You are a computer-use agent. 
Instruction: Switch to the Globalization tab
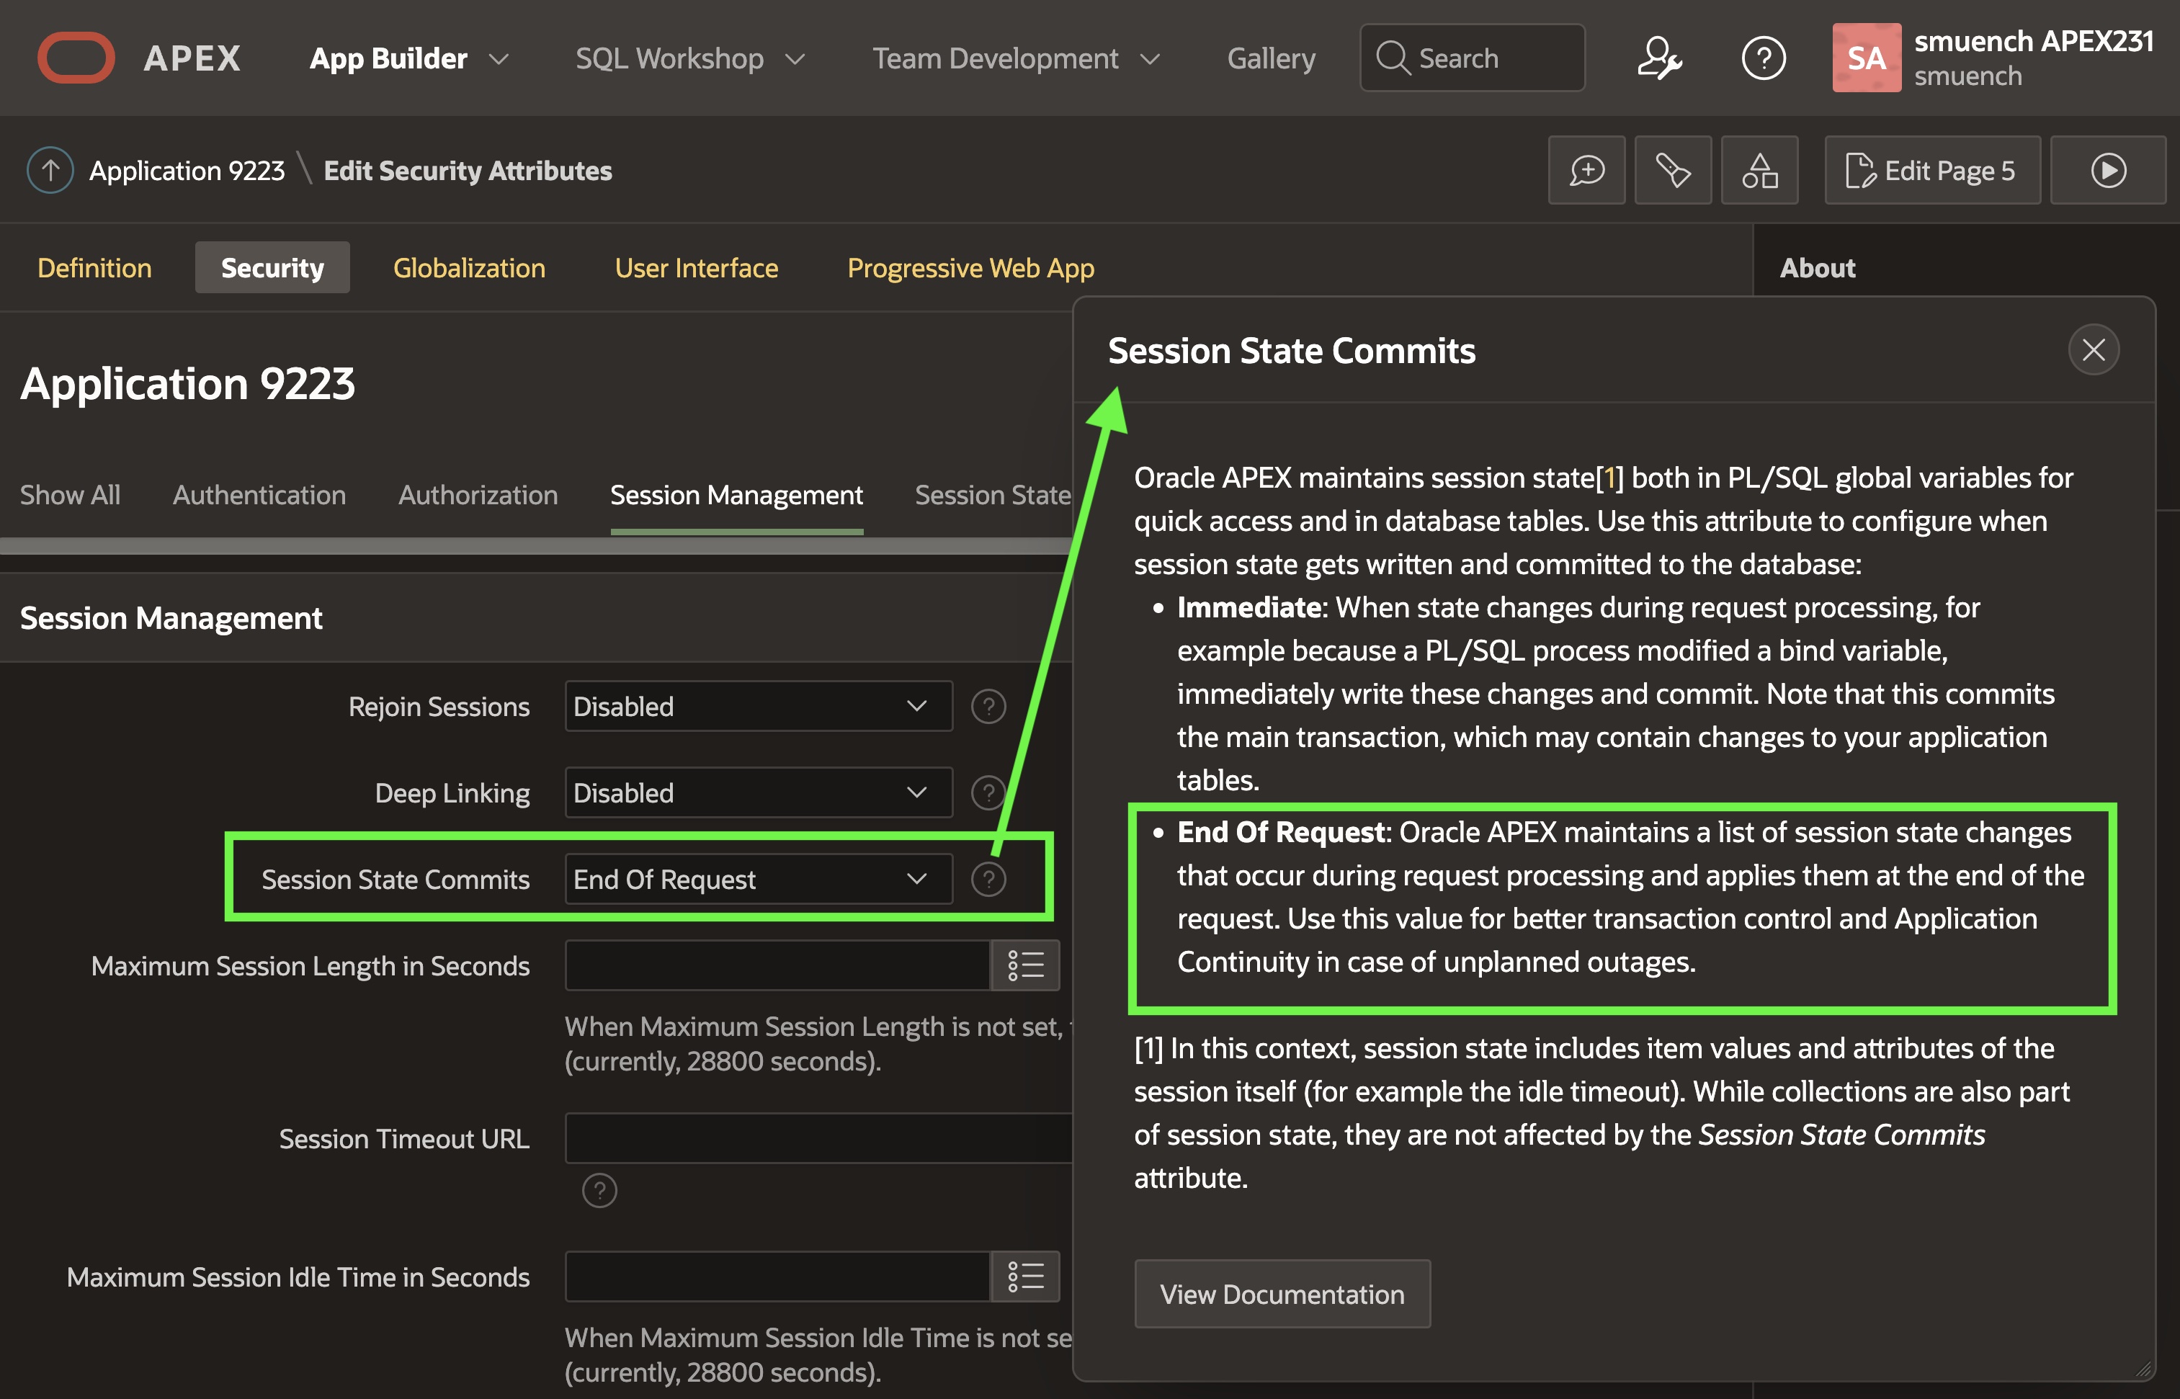(469, 268)
